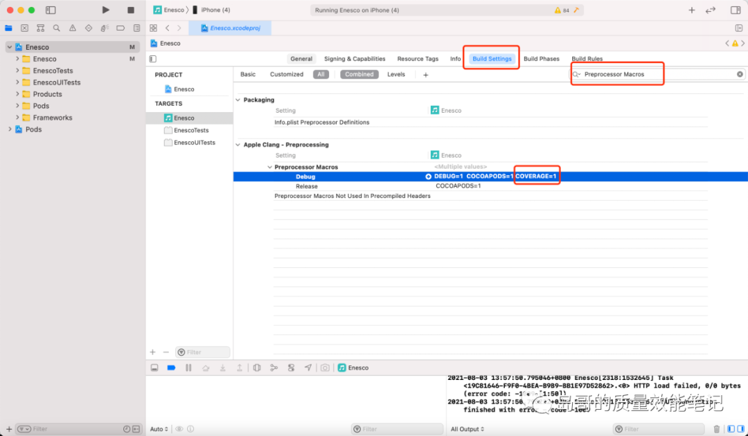748x436 pixels.
Task: Switch to Signing & Capabilities tab
Action: [355, 59]
